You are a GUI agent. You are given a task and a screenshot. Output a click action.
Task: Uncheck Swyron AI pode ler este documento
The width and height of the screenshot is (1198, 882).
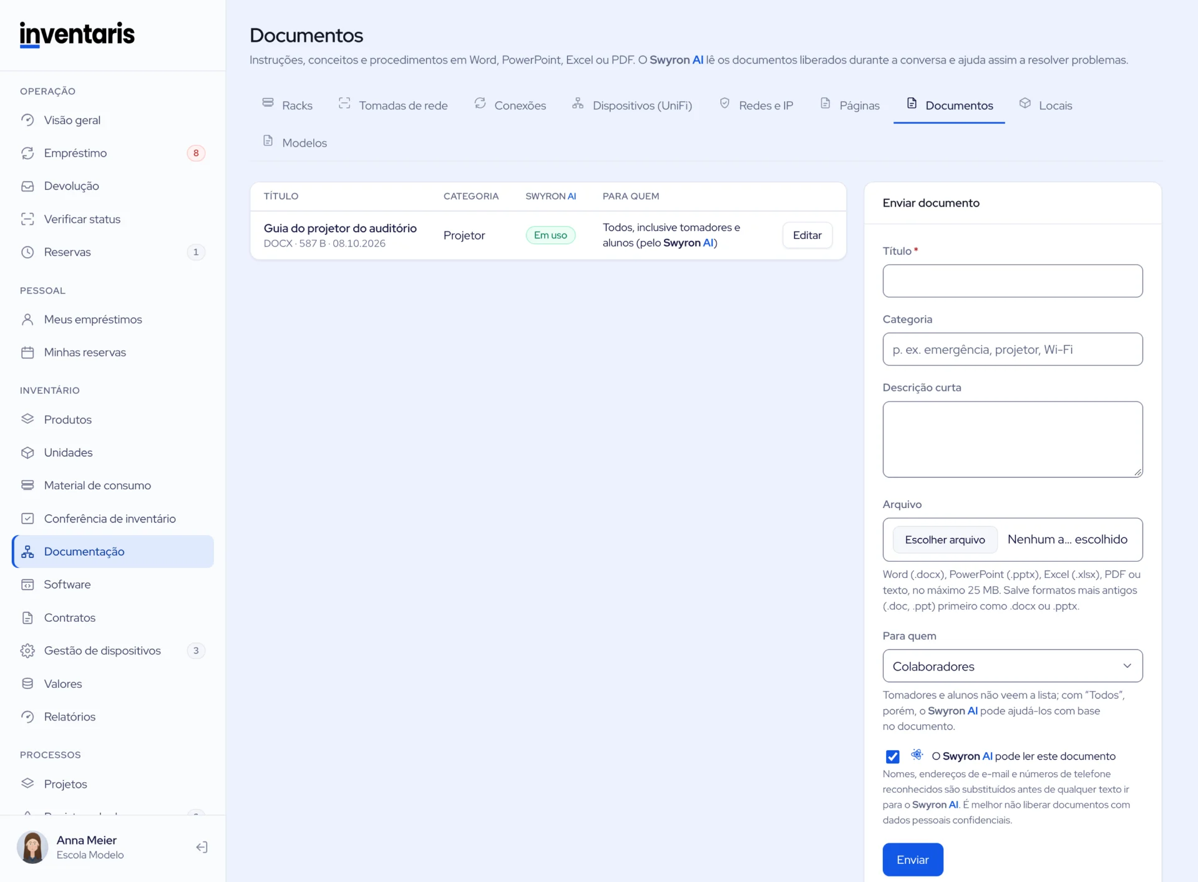pos(892,757)
